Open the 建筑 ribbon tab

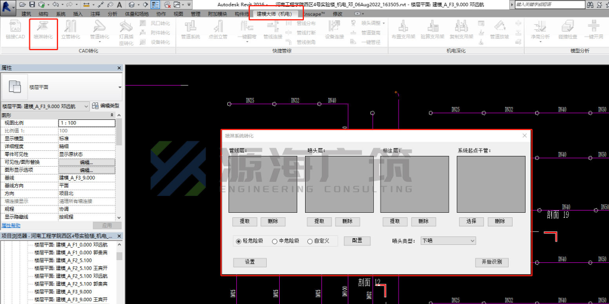[x=27, y=14]
